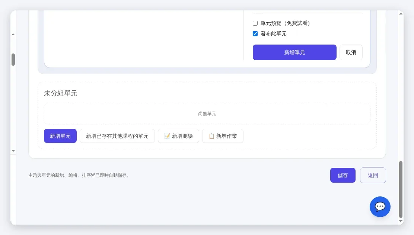This screenshot has height=235, width=414.
Task: Click the 新增測驗 button
Action: pyautogui.click(x=178, y=136)
